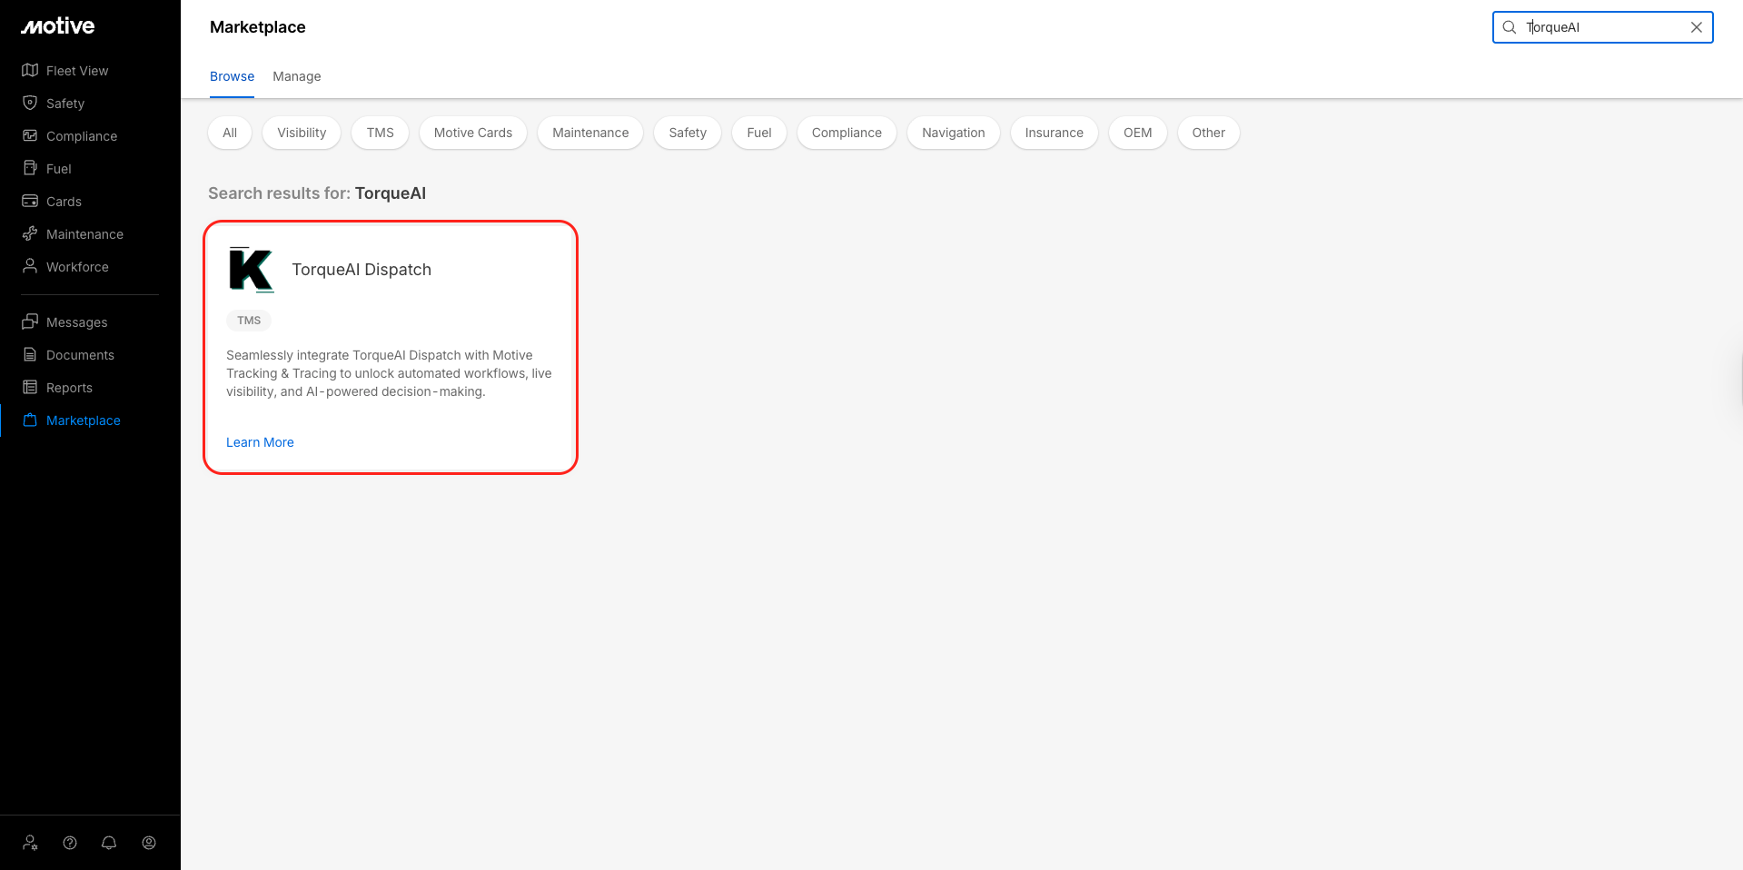Click the 'Seamlessly integrate TorqueAI Dispatch' description
The height and width of the screenshot is (870, 1743).
point(390,373)
